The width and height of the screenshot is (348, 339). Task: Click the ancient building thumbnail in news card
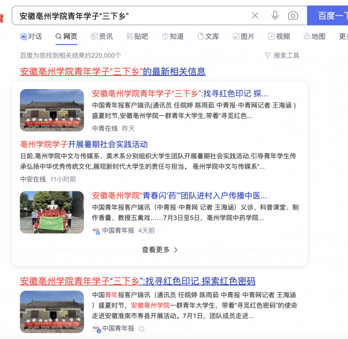tap(52, 110)
